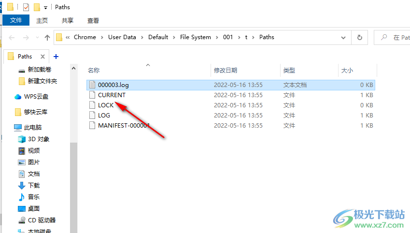Image resolution: width=410 pixels, height=233 pixels.
Task: Select the 000003.log file
Action: 231,85
